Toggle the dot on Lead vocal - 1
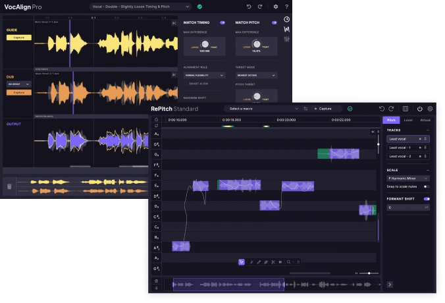The width and height of the screenshot is (445, 303). pos(420,148)
